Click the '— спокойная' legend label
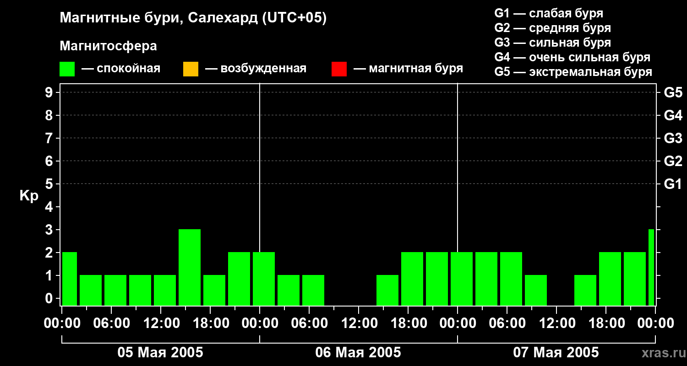Image resolution: width=687 pixels, height=366 pixels. pos(121,69)
